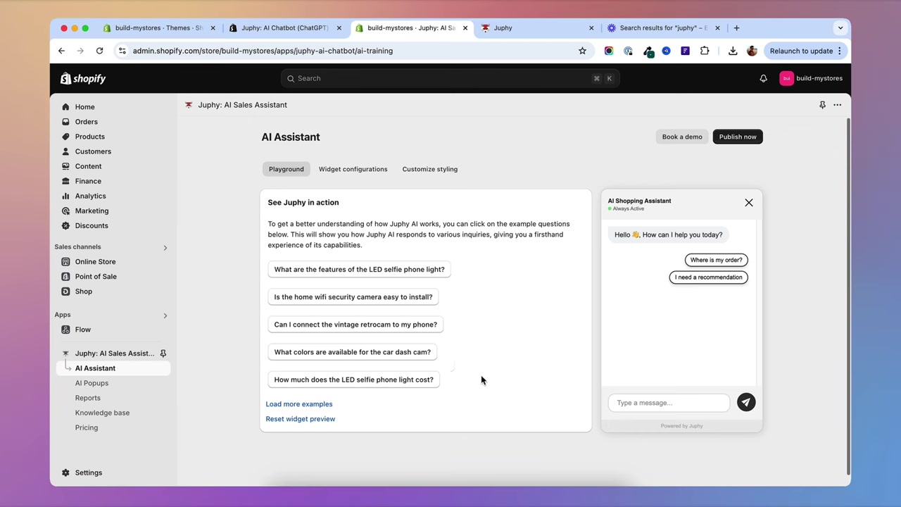Screen dimensions: 901x507
Task: Open a new browser tab
Action: click(x=736, y=28)
